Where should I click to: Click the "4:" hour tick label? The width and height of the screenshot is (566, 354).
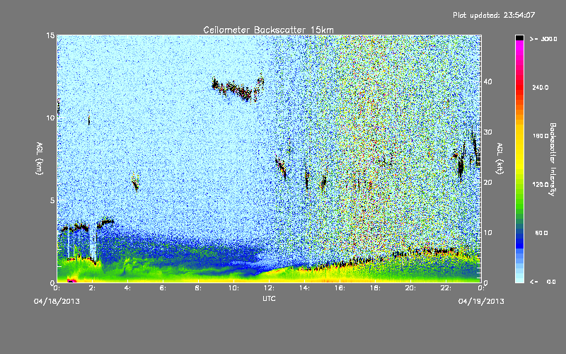tap(127, 288)
